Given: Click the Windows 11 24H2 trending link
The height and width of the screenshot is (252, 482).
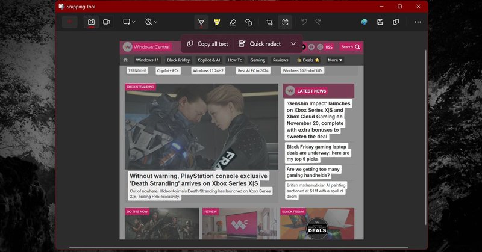Looking at the screenshot, I should point(208,70).
